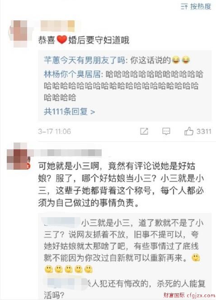Open the 杀人犯还有悔改的 reply

[x=124, y=289]
